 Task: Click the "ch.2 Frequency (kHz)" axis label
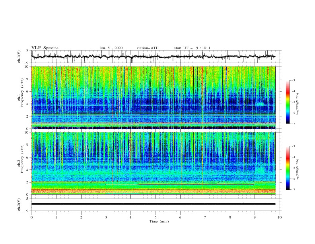tap(21, 159)
